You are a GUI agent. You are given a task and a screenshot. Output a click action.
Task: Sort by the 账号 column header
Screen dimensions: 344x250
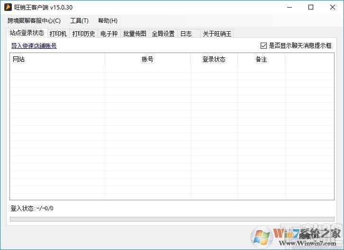tap(148, 59)
